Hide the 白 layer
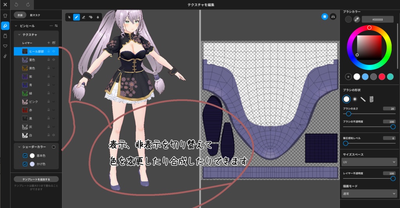 pyautogui.click(x=54, y=135)
